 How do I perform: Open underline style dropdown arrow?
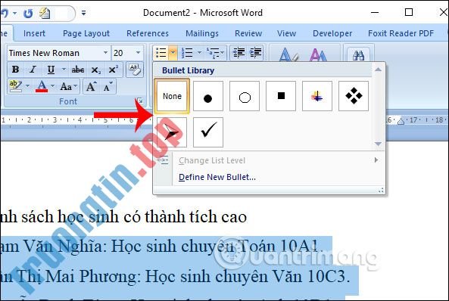pyautogui.click(x=64, y=70)
